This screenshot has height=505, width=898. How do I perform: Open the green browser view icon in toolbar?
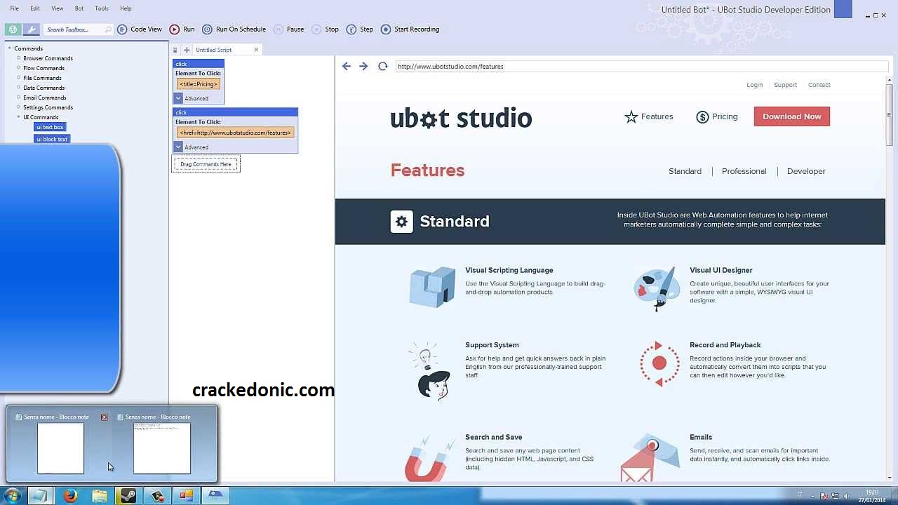[13, 29]
